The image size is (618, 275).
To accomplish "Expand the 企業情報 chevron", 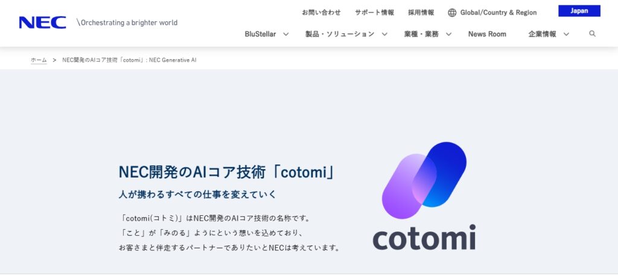I will point(566,34).
